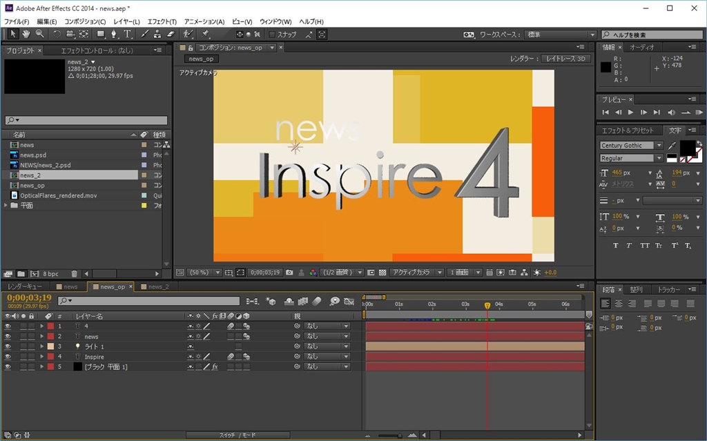
Task: Switch to the news_2 timeline tab
Action: pos(158,286)
